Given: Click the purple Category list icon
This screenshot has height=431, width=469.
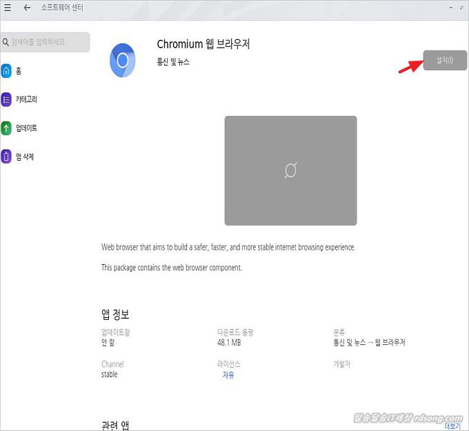Looking at the screenshot, I should [6, 99].
